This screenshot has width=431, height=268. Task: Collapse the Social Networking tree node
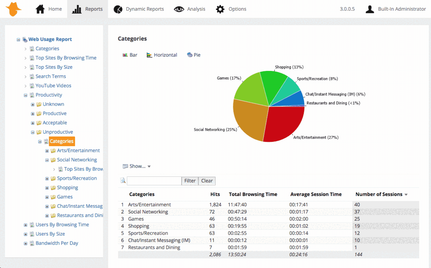click(47, 160)
